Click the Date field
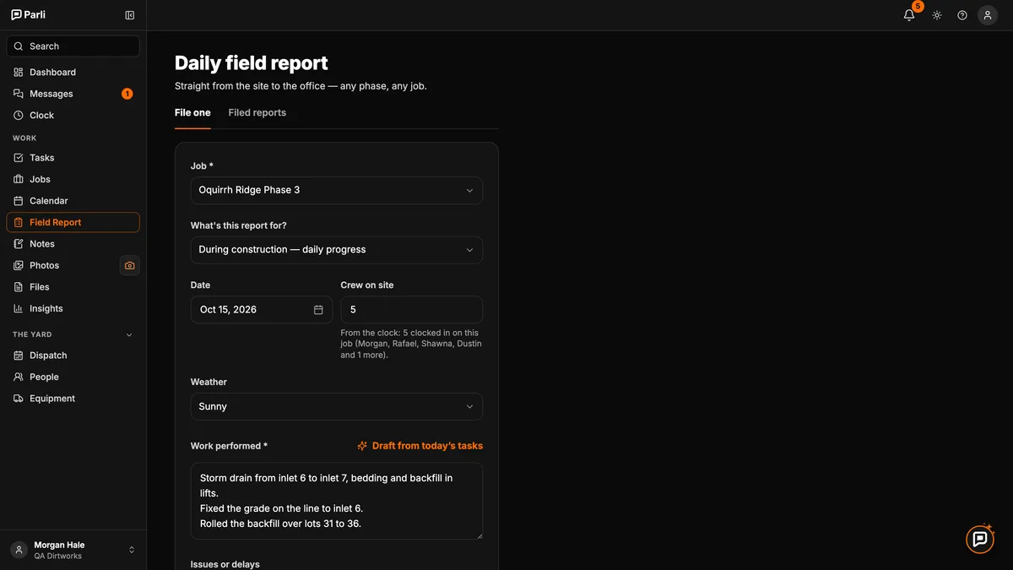Image resolution: width=1013 pixels, height=570 pixels. 262,310
